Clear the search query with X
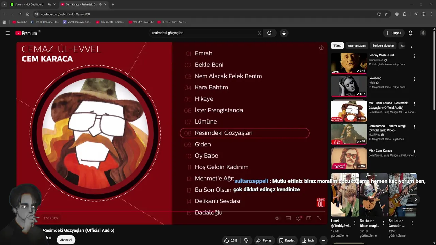Viewport: 436px width, 245px height. click(259, 33)
